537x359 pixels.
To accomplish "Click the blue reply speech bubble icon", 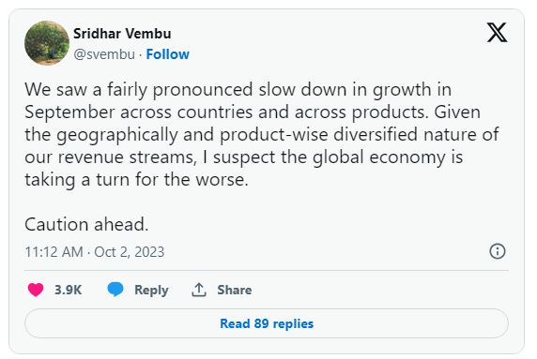I will (x=115, y=290).
